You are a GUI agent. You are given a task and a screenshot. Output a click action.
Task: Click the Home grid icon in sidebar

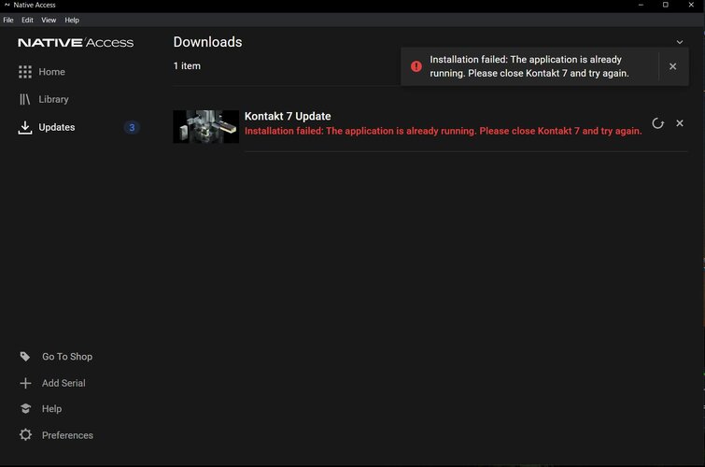tap(24, 72)
